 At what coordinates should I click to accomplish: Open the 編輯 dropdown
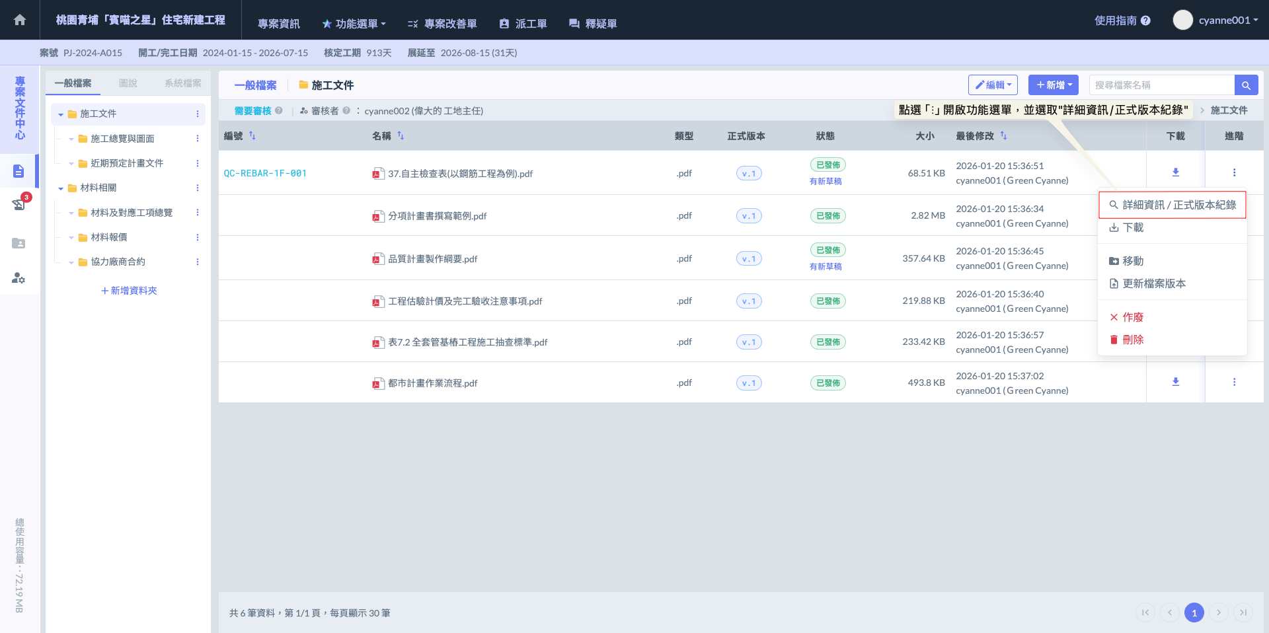993,85
